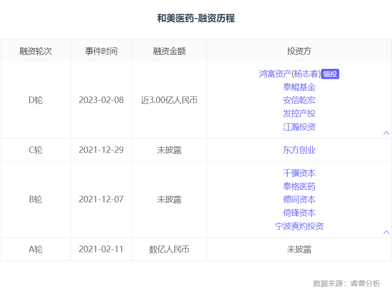This screenshot has width=392, height=303.
Task: Select the D轮 round cell
Action: pos(36,100)
